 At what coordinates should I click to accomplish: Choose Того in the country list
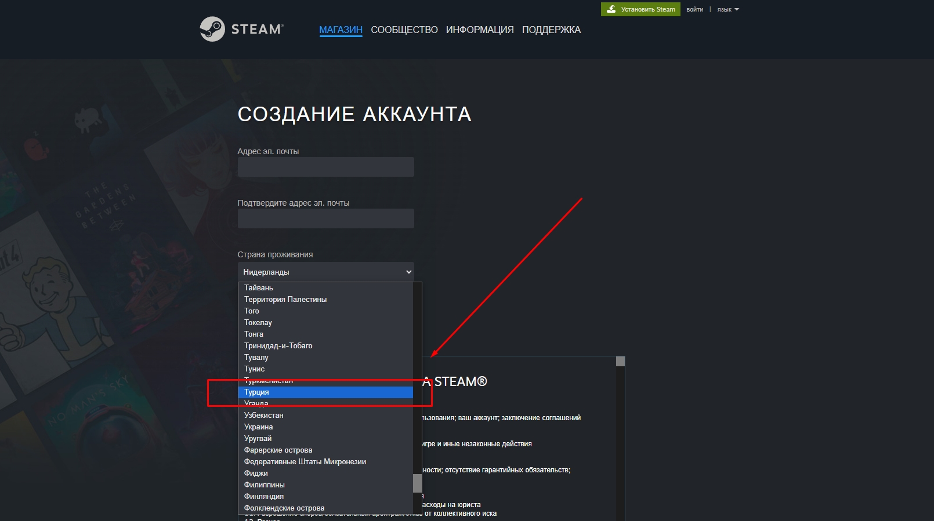click(x=325, y=311)
